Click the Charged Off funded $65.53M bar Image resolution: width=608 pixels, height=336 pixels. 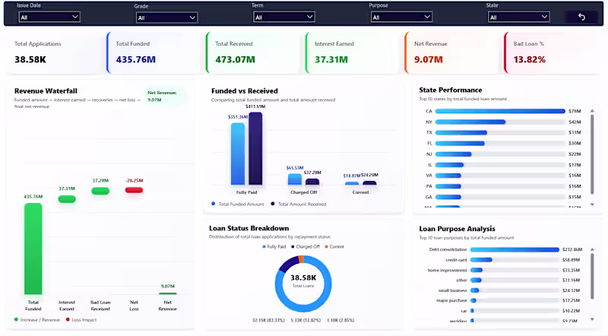295,179
